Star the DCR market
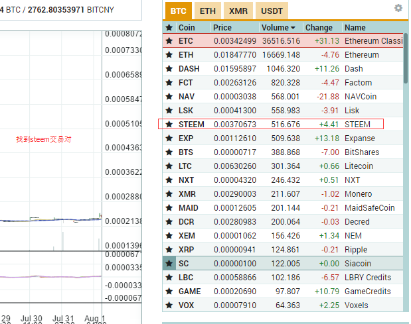The height and width of the screenshot is (324, 411). [169, 222]
